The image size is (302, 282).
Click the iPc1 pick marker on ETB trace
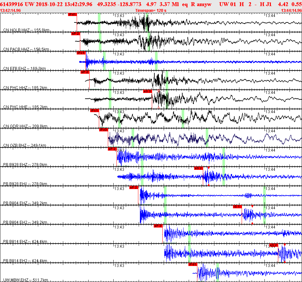[x=81, y=53]
